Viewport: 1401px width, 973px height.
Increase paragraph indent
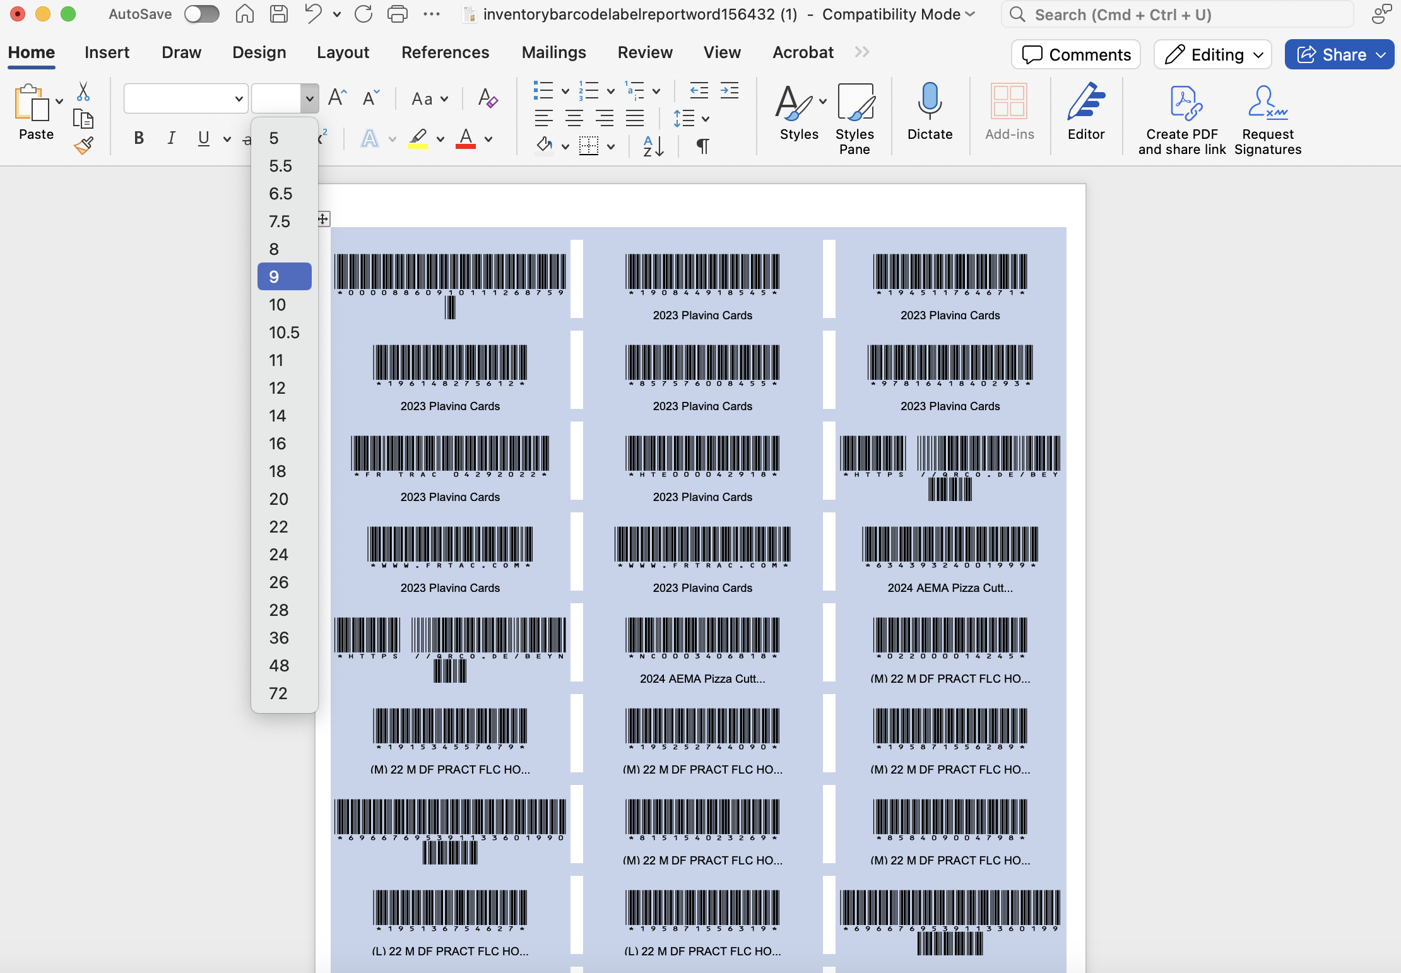click(730, 91)
